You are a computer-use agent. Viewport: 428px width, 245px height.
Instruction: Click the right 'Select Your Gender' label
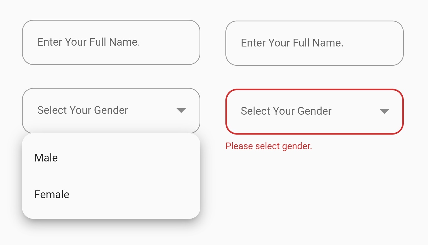[286, 111]
